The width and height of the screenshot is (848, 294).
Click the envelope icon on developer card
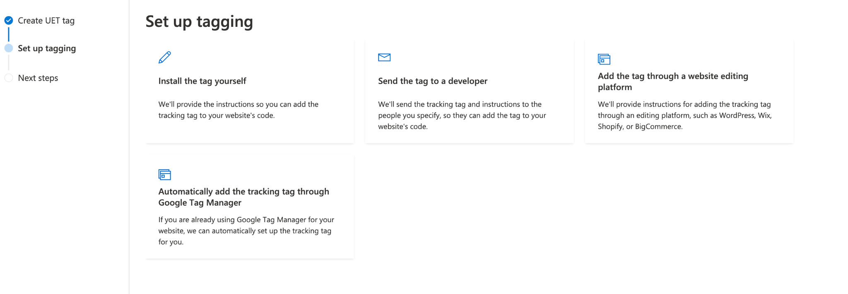384,57
